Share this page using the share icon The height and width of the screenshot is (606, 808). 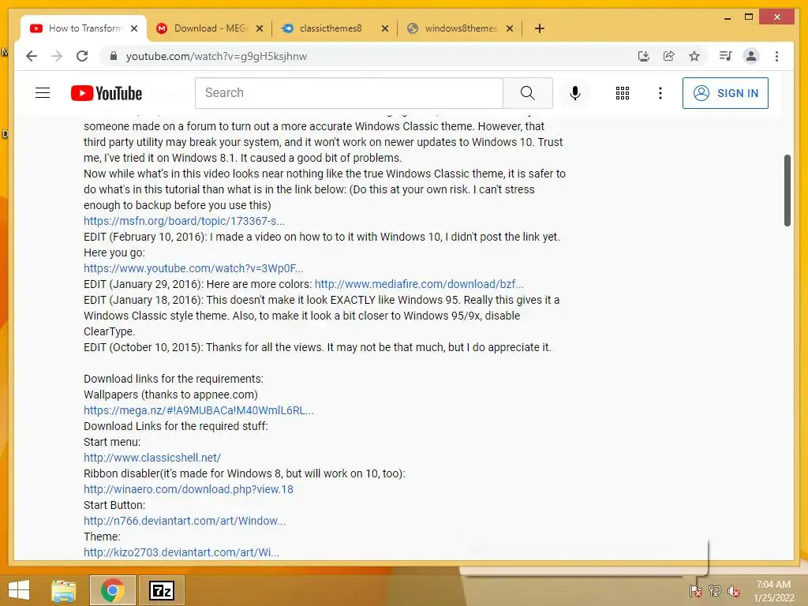coord(669,56)
